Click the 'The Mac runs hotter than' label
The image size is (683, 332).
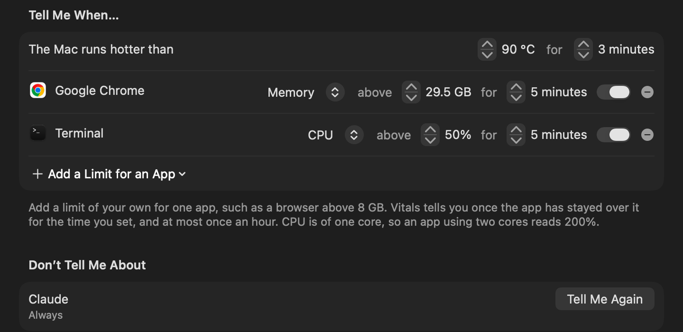[101, 49]
